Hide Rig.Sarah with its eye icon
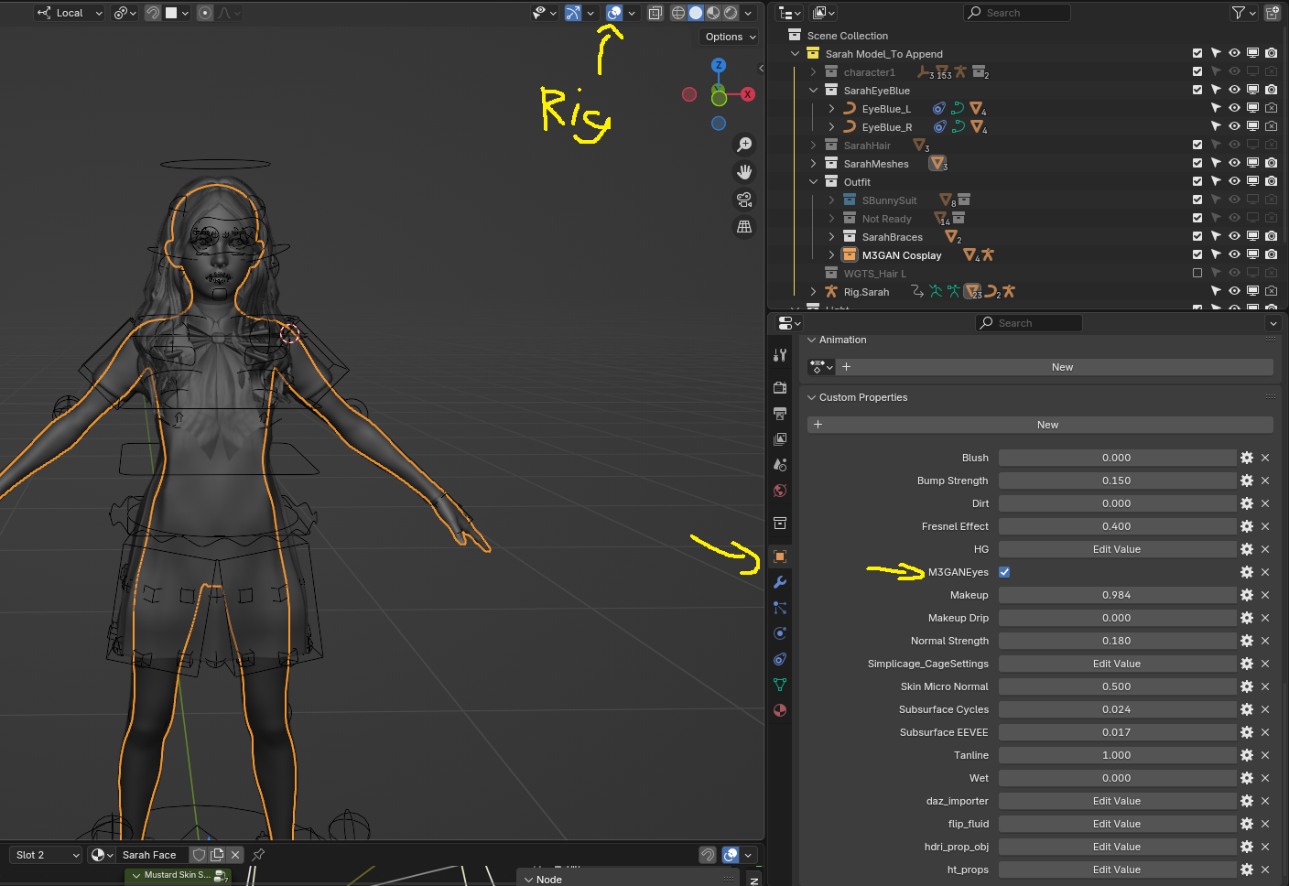The height and width of the screenshot is (886, 1289). pos(1234,291)
